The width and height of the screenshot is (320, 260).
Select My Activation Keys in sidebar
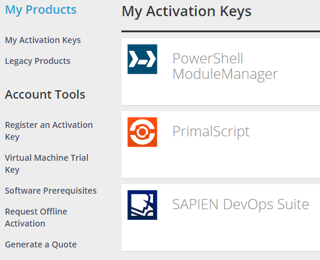pyautogui.click(x=43, y=40)
